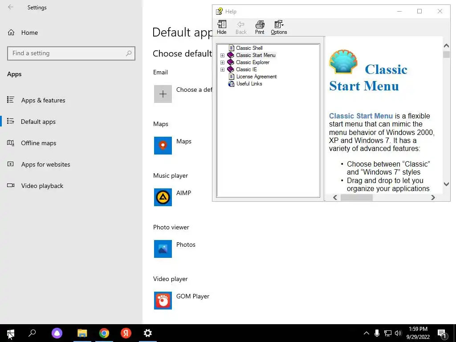The height and width of the screenshot is (342, 456).
Task: Click the taskbar clock showing 1:59 PM
Action: [418, 333]
